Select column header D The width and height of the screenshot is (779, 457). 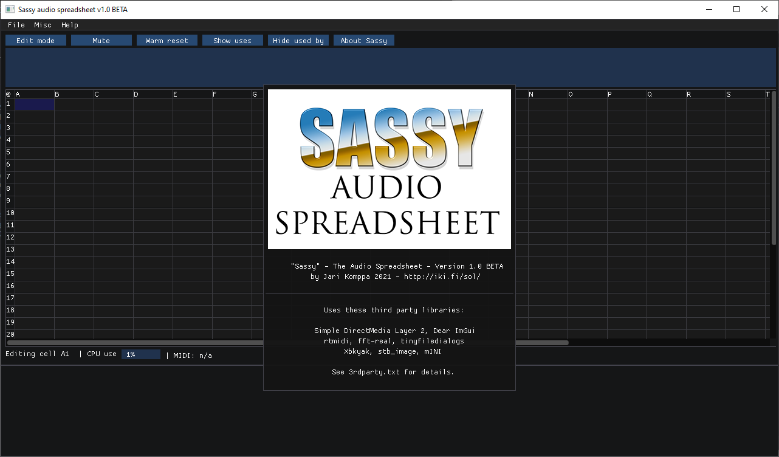pyautogui.click(x=153, y=94)
